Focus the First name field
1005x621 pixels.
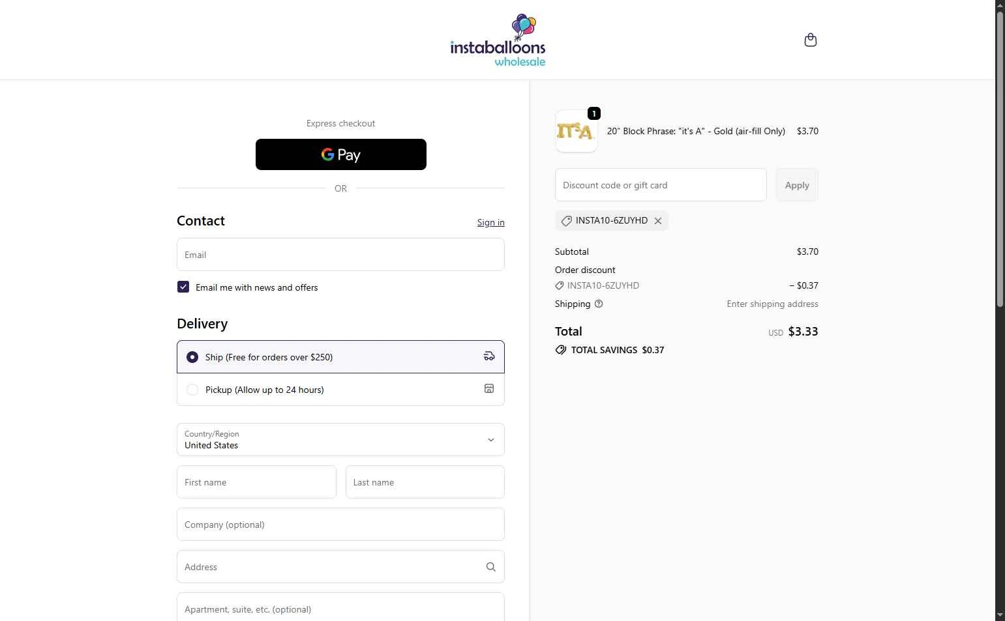pos(256,482)
